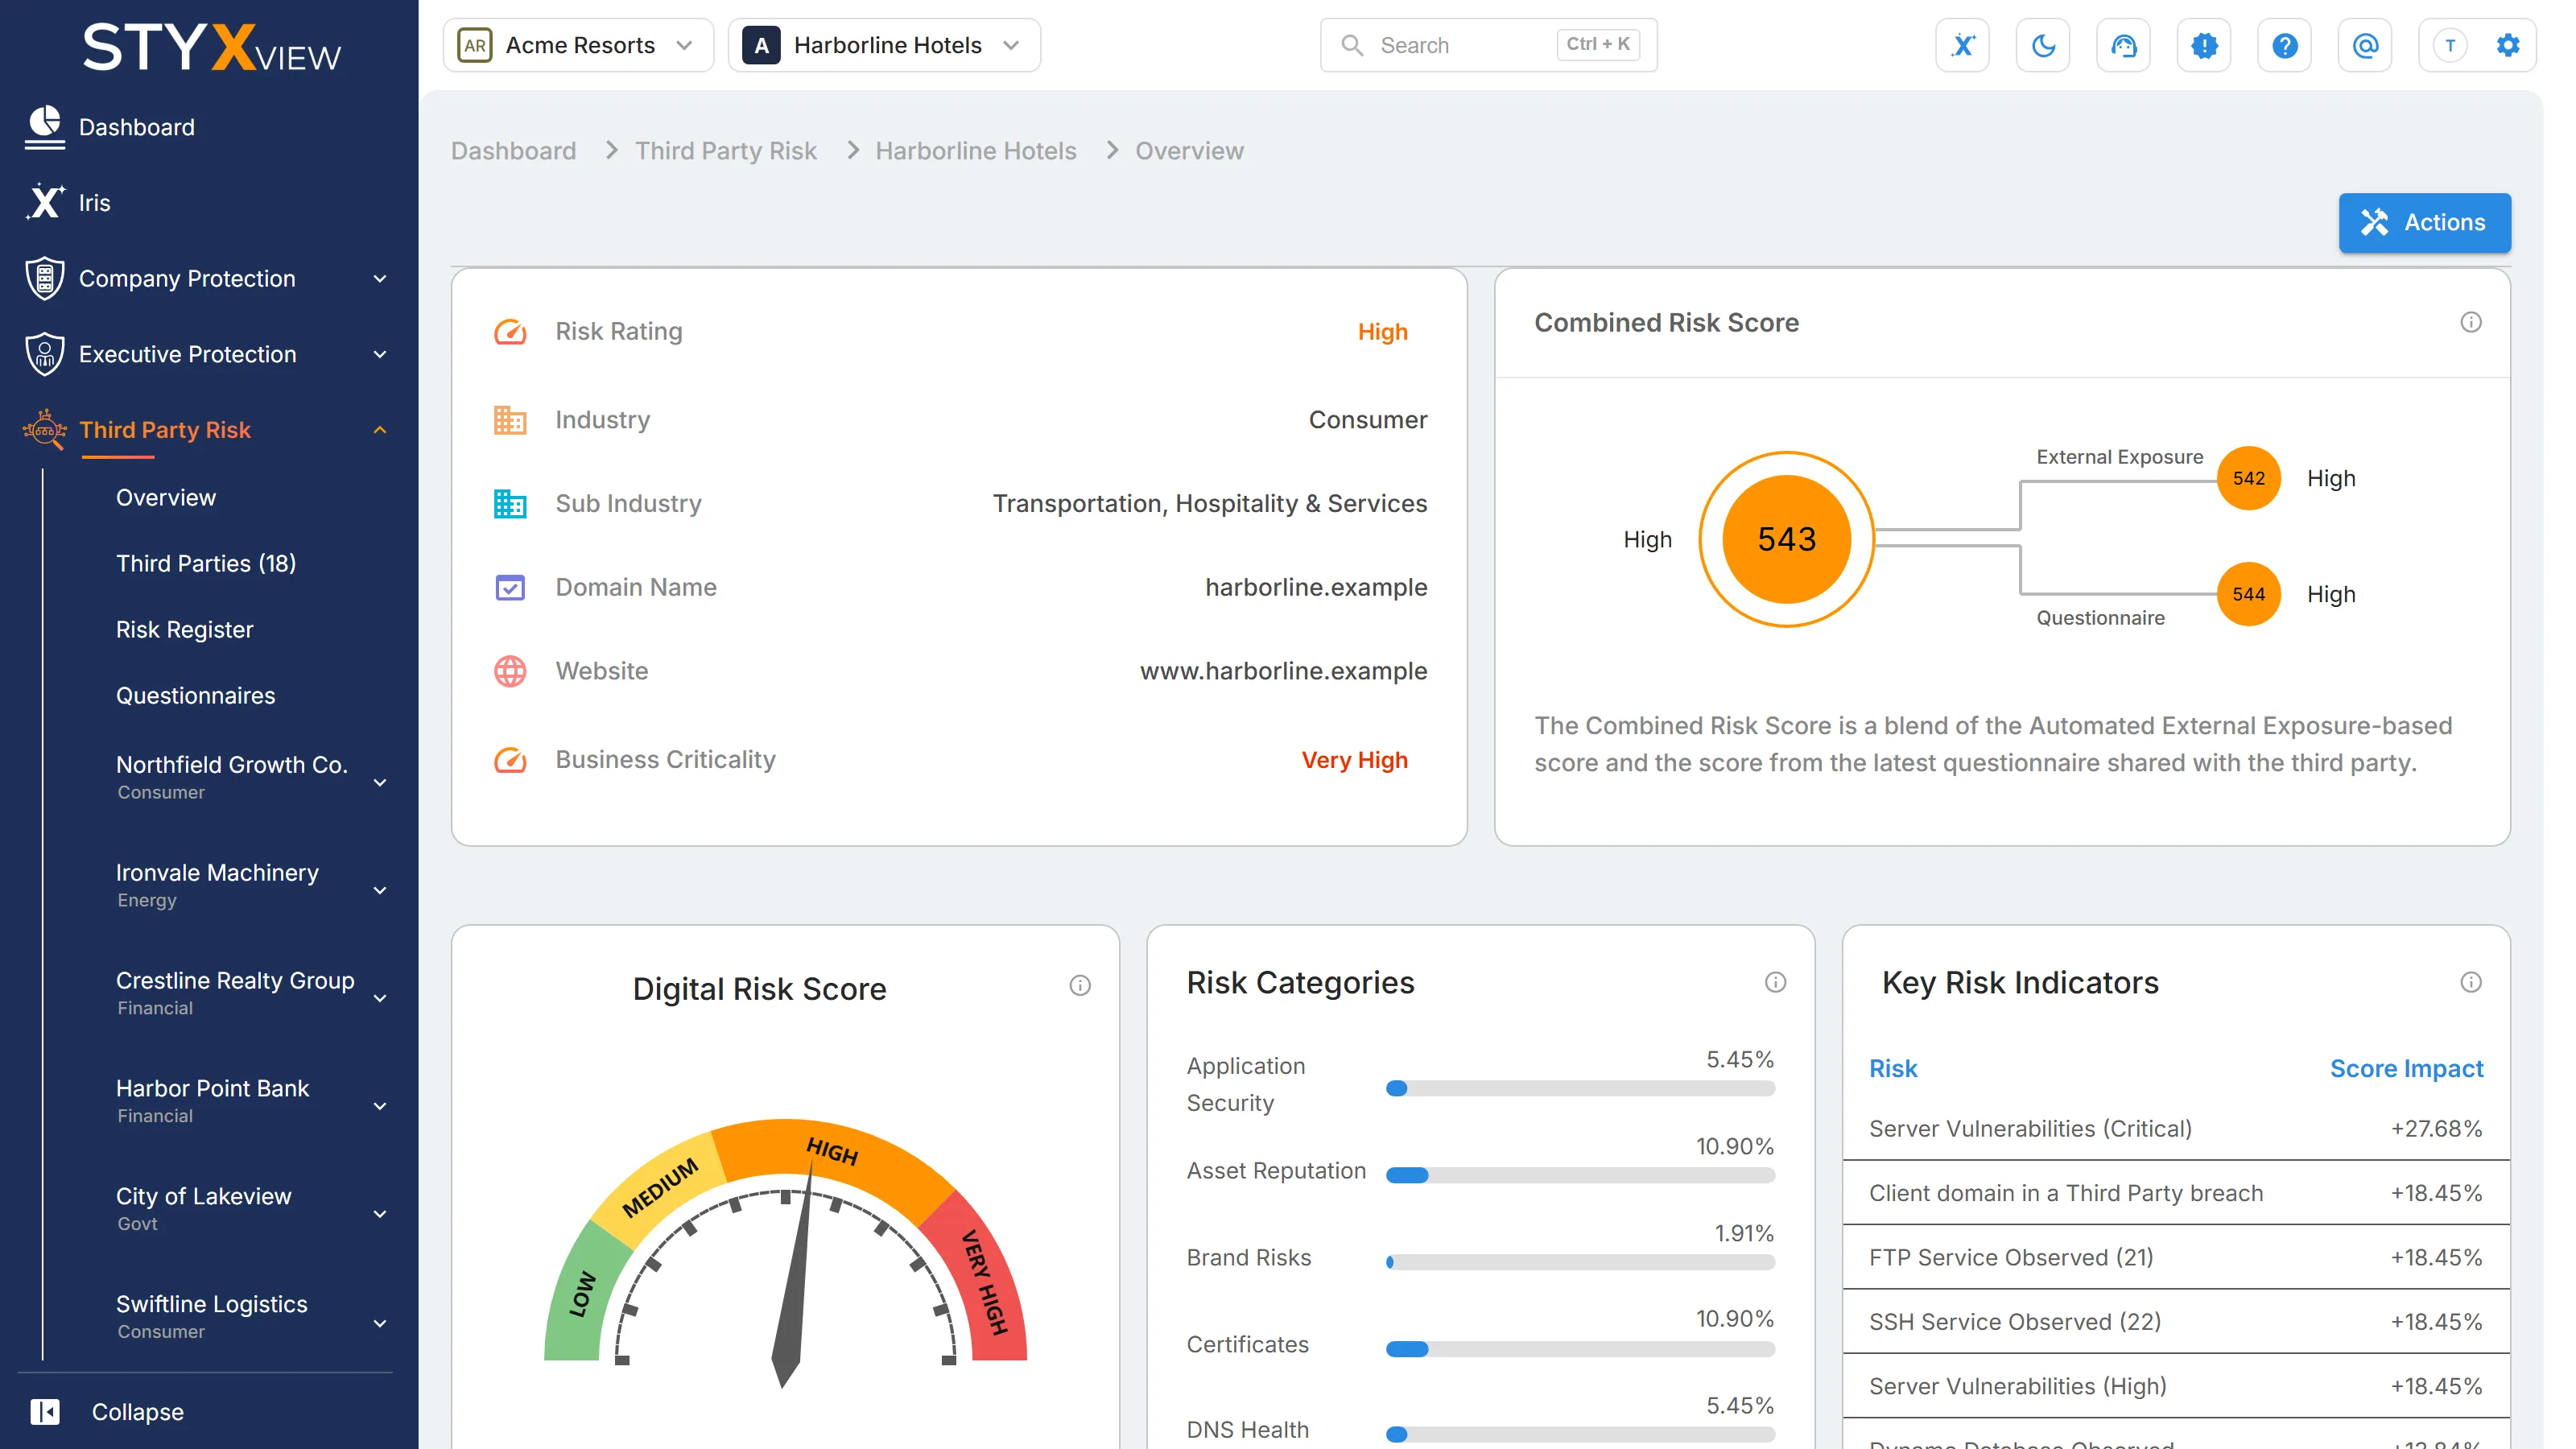Open Overview in the sidebar
This screenshot has height=1449, width=2576.
(166, 497)
